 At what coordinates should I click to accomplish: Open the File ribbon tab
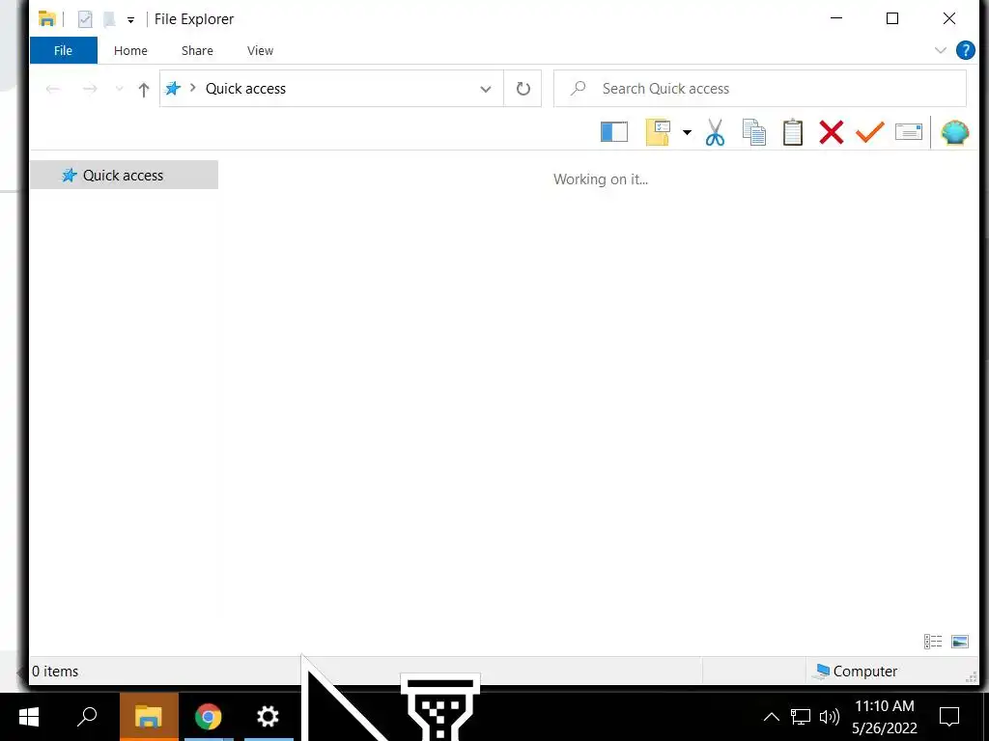63,50
